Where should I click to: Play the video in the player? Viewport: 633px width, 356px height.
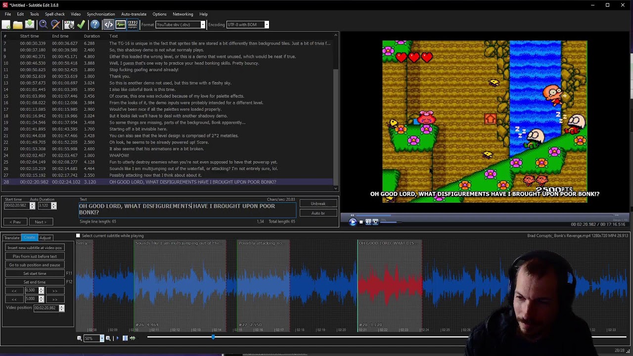[353, 222]
